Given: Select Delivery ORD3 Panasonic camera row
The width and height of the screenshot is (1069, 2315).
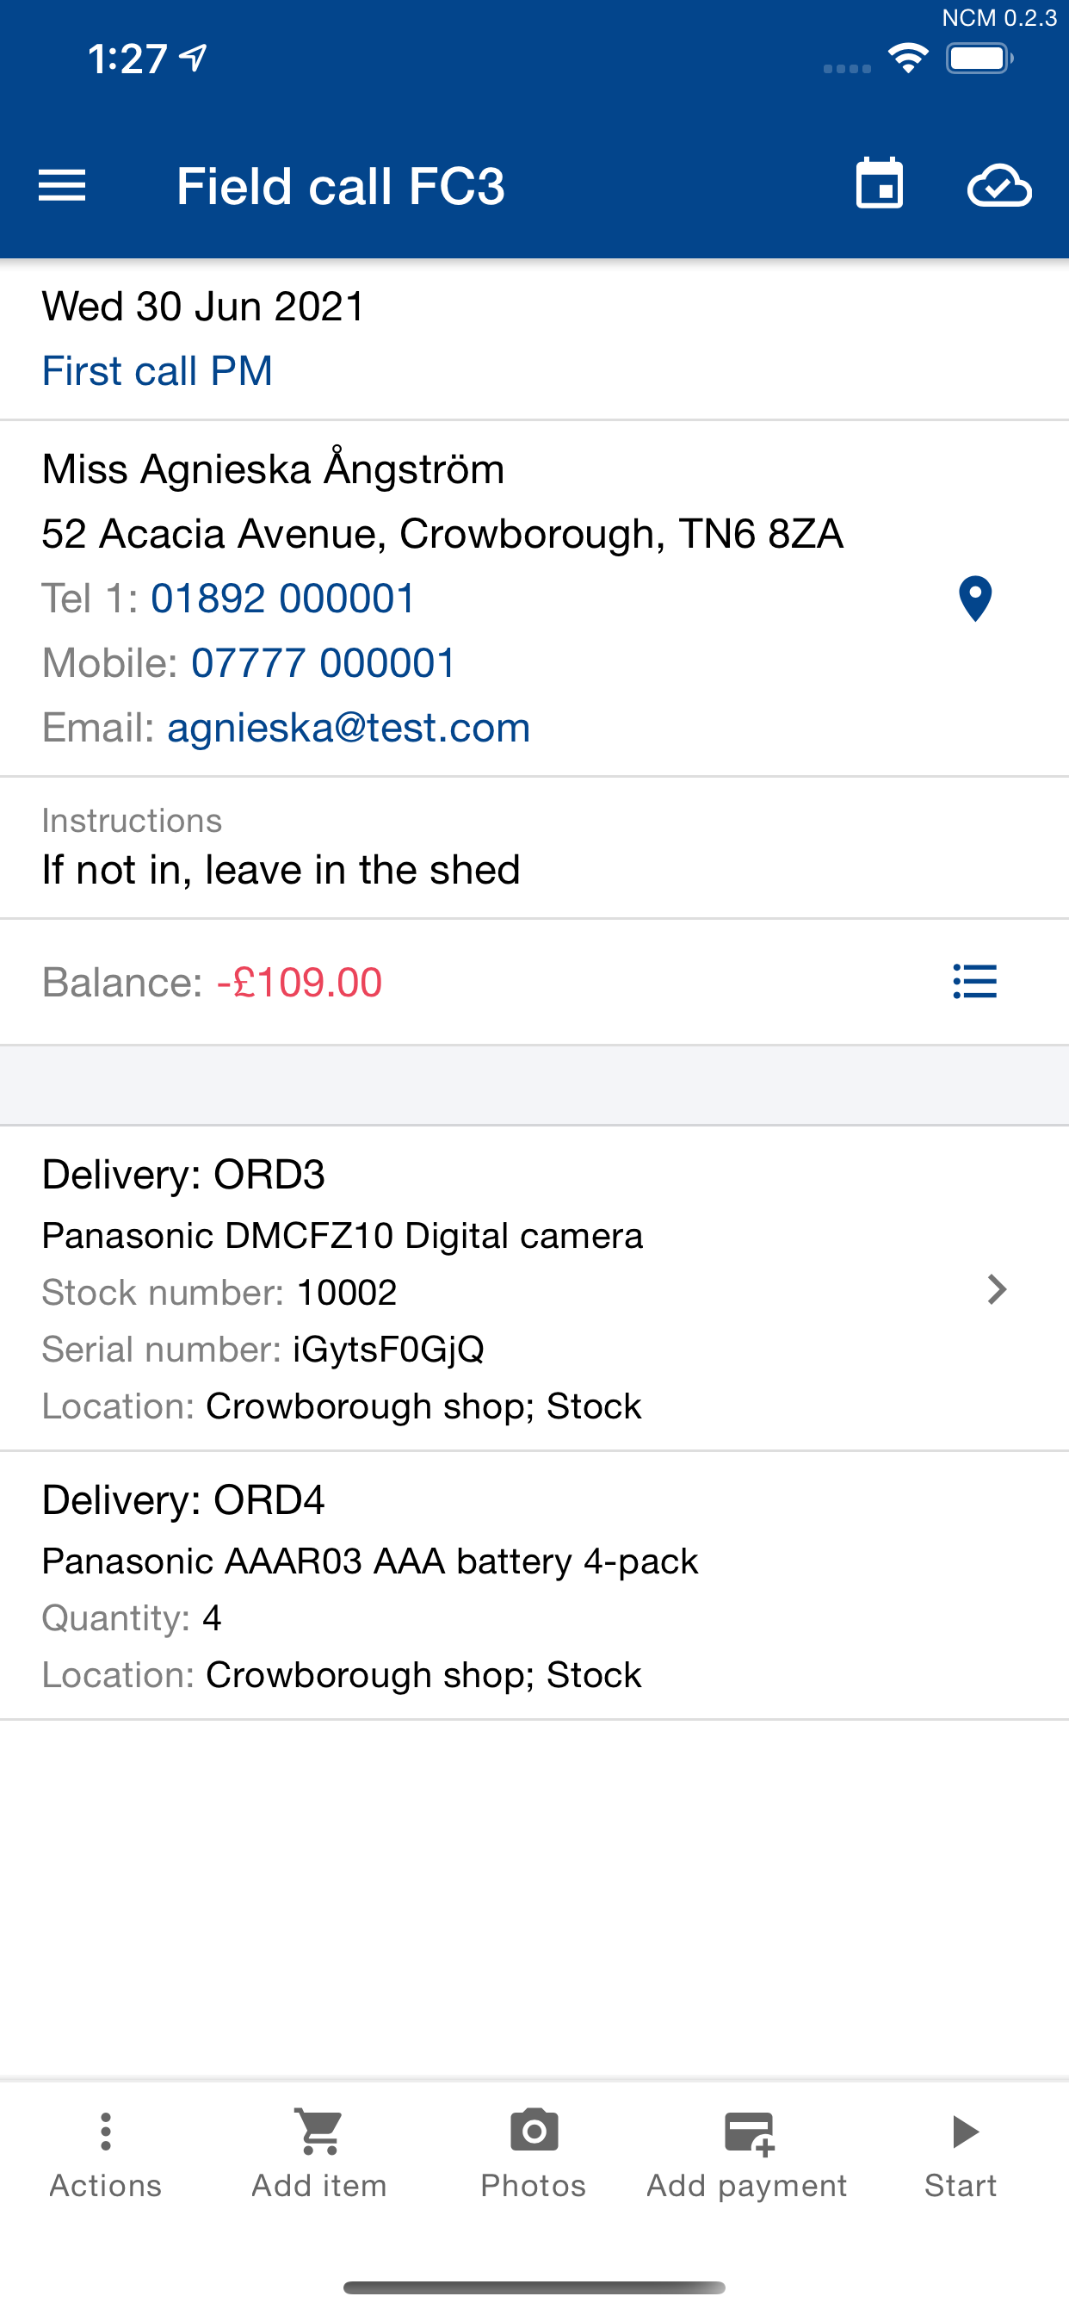Looking at the screenshot, I should [x=534, y=1288].
